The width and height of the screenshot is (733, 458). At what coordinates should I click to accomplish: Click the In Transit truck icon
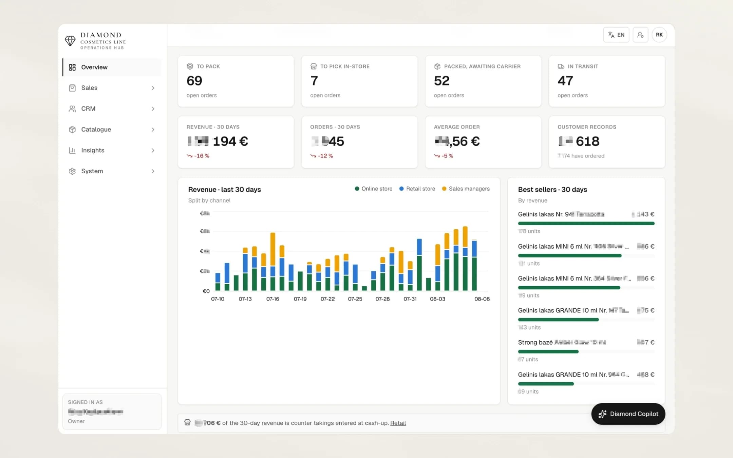pyautogui.click(x=561, y=66)
